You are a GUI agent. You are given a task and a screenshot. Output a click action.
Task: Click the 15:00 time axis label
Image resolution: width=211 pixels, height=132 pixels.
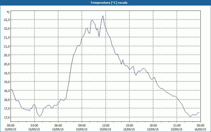tap(129, 126)
